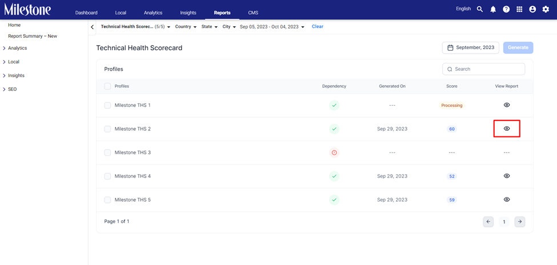Check the Milestone THS 4 checkbox

pos(107,176)
